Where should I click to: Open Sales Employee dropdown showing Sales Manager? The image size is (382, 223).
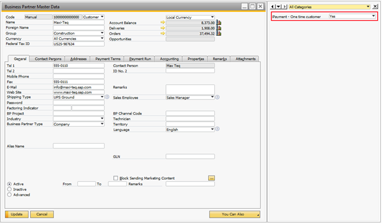point(190,97)
